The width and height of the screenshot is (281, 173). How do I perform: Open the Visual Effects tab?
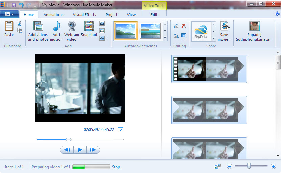(x=85, y=15)
